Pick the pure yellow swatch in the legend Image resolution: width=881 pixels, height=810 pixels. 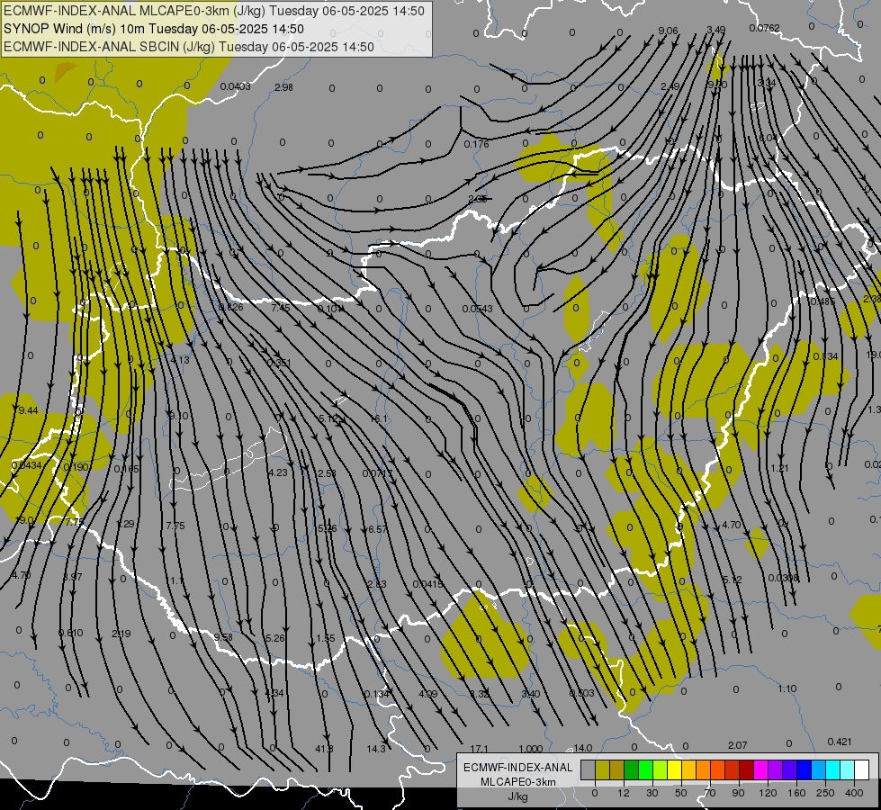[x=674, y=769]
